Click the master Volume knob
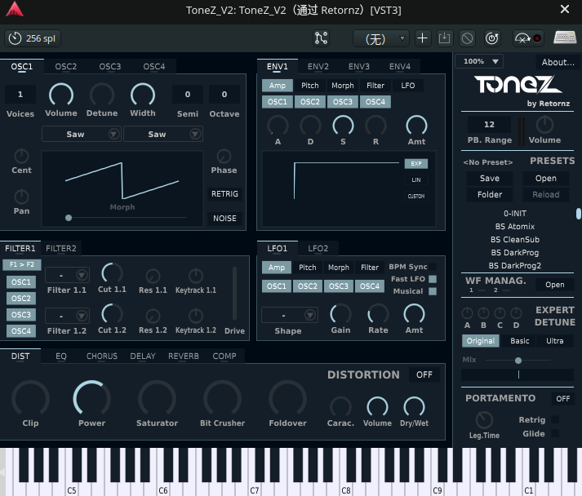The width and height of the screenshot is (582, 496). pyautogui.click(x=544, y=125)
